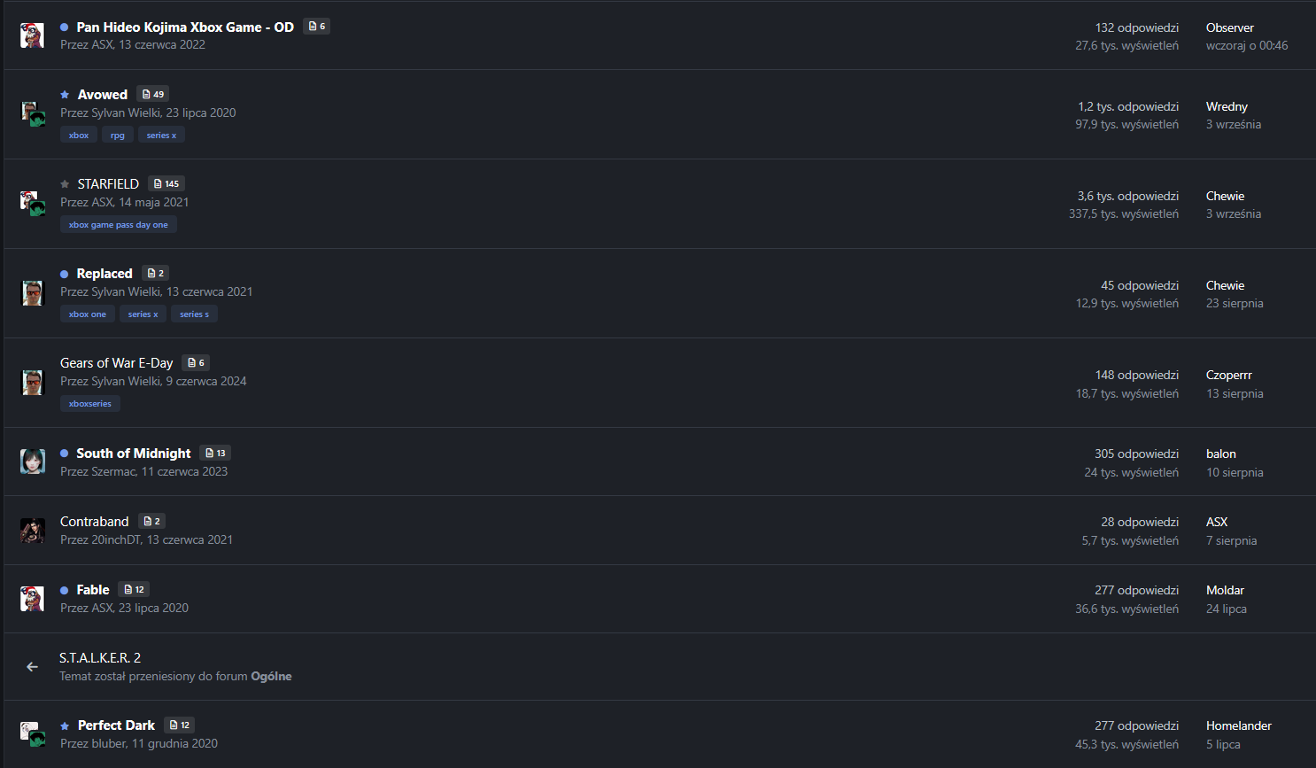The height and width of the screenshot is (768, 1316).
Task: Open Avowed page list badge showing 49
Action: [153, 94]
